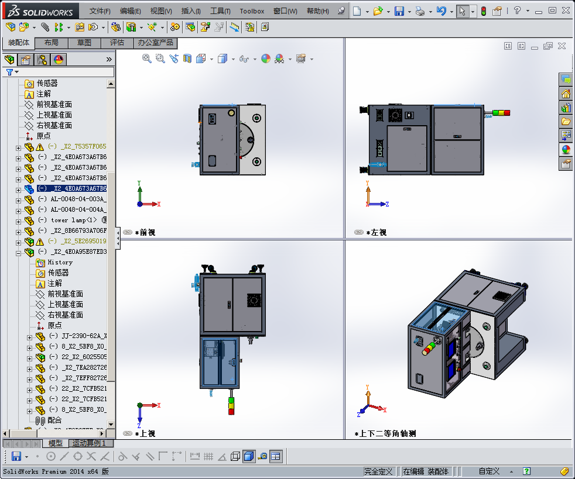Image resolution: width=575 pixels, height=479 pixels.
Task: Click the Section View icon
Action: (x=187, y=58)
